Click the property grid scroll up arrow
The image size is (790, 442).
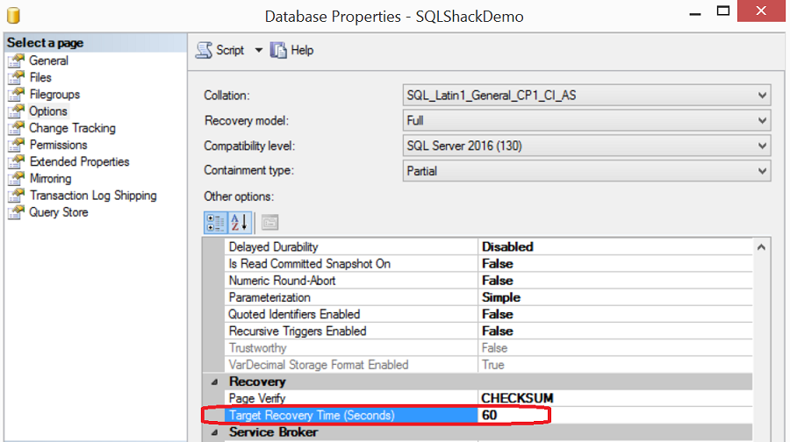point(761,247)
